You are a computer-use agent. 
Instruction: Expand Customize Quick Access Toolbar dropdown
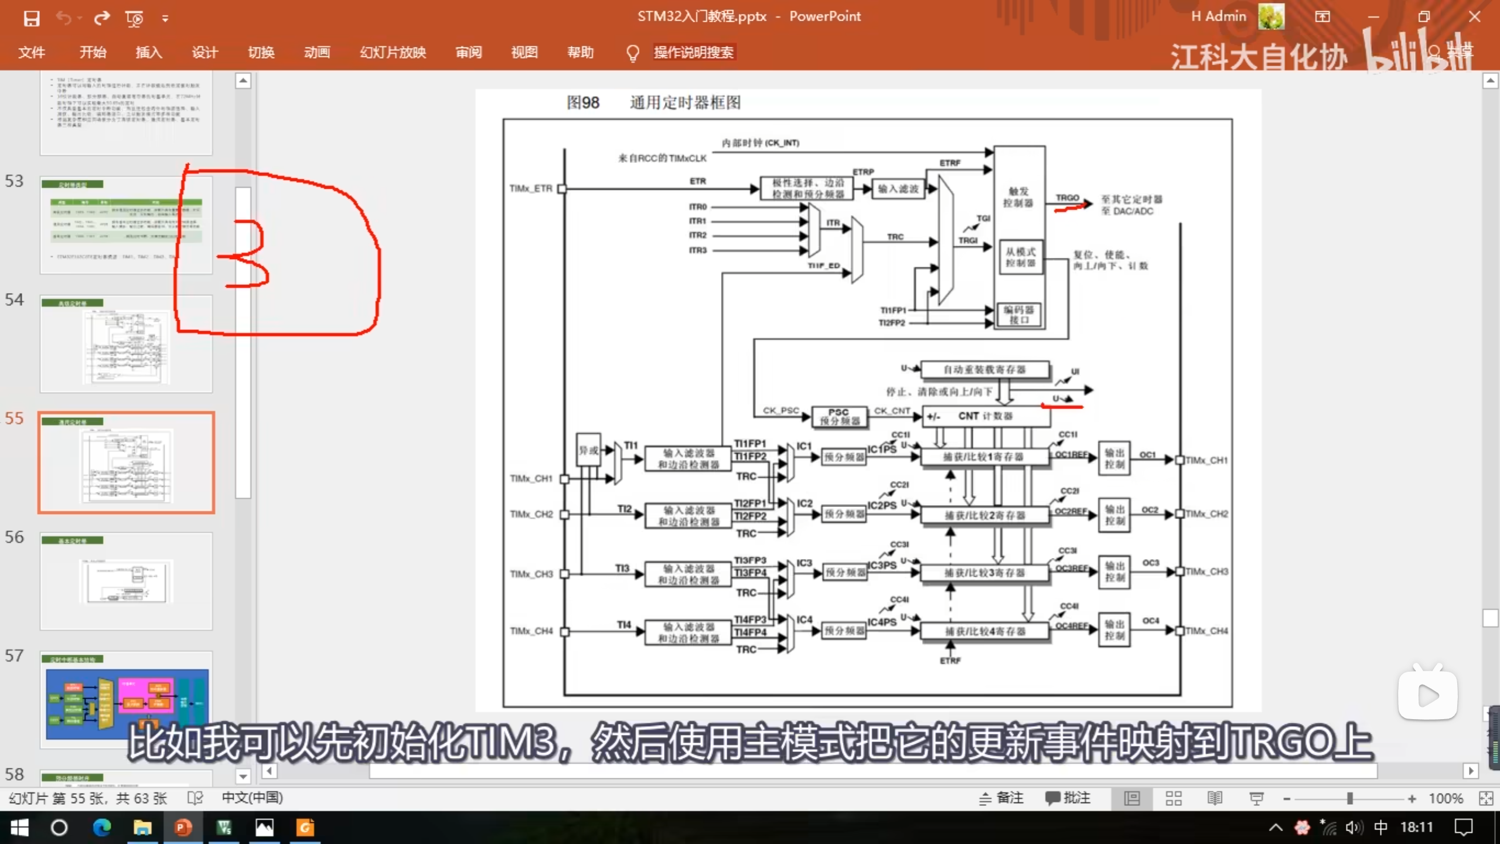click(x=165, y=19)
